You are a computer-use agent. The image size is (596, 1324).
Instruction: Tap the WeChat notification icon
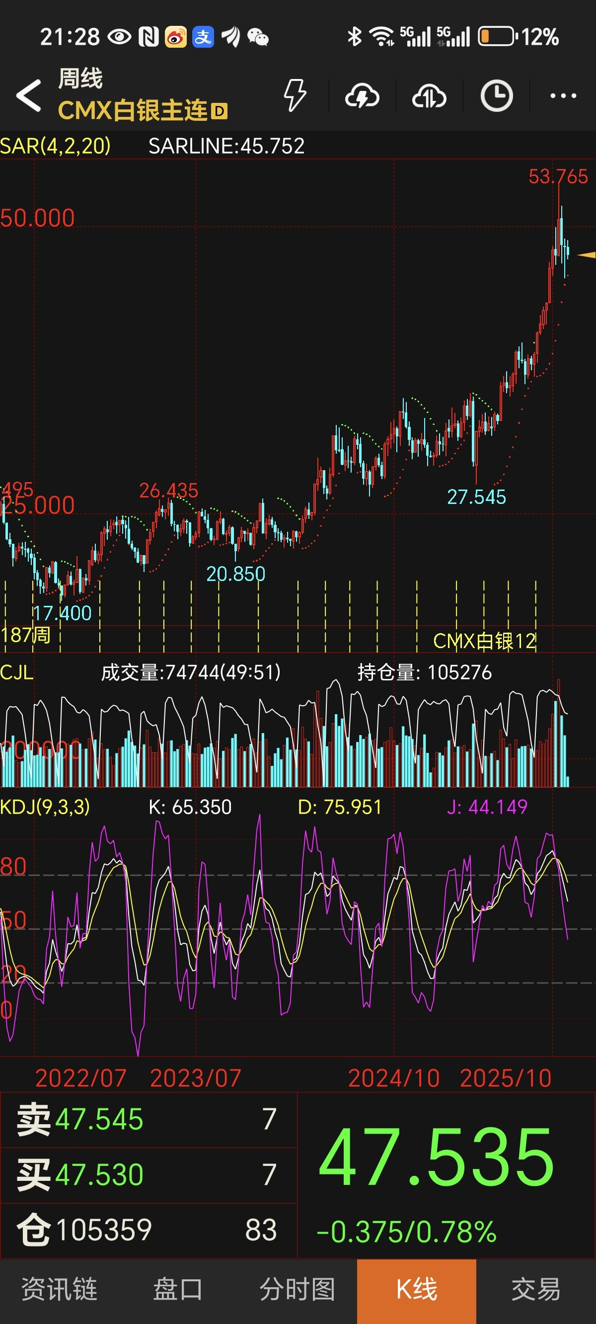[258, 37]
